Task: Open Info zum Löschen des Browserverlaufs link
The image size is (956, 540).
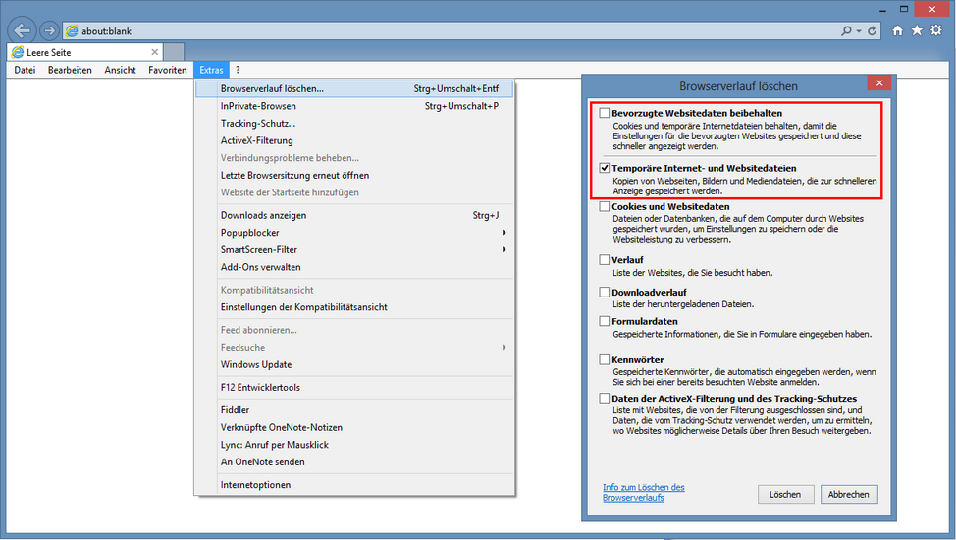Action: click(x=643, y=493)
